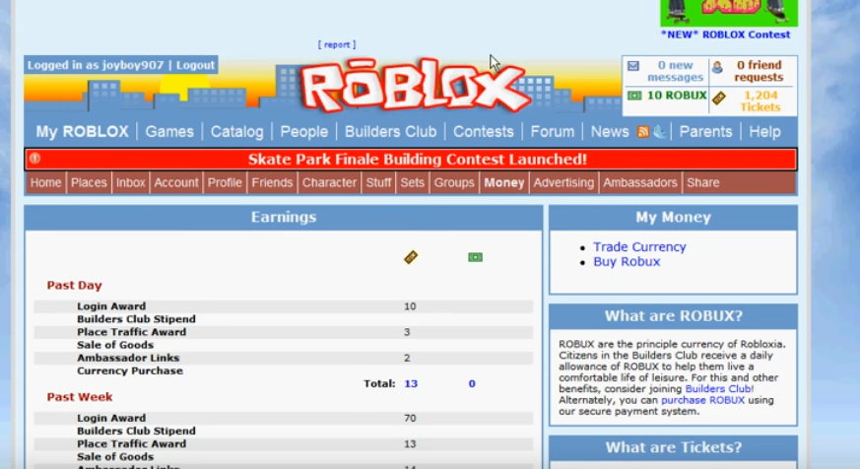Click Past Day tickets total 13
The height and width of the screenshot is (469, 860).
click(411, 383)
